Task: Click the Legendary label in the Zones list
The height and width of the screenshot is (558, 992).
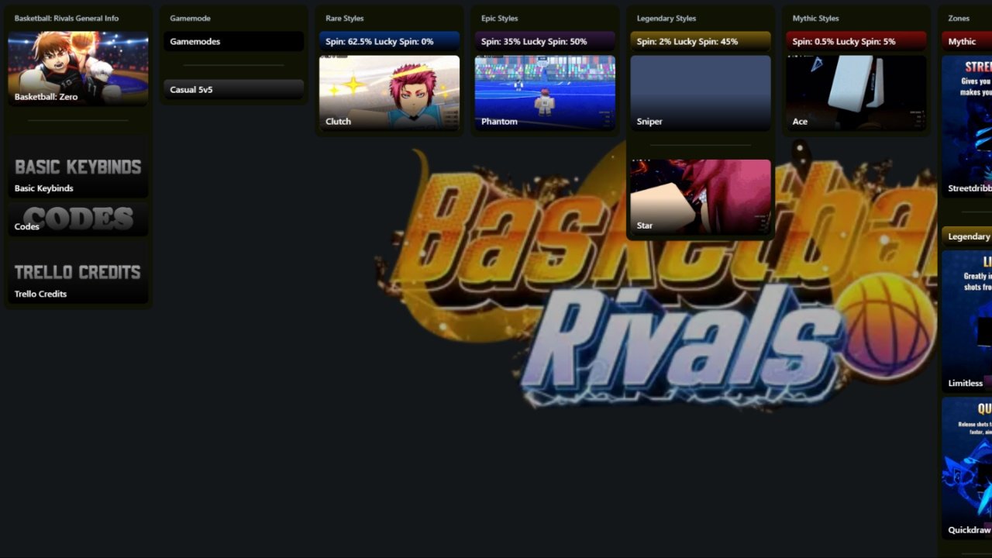Action: (x=967, y=236)
